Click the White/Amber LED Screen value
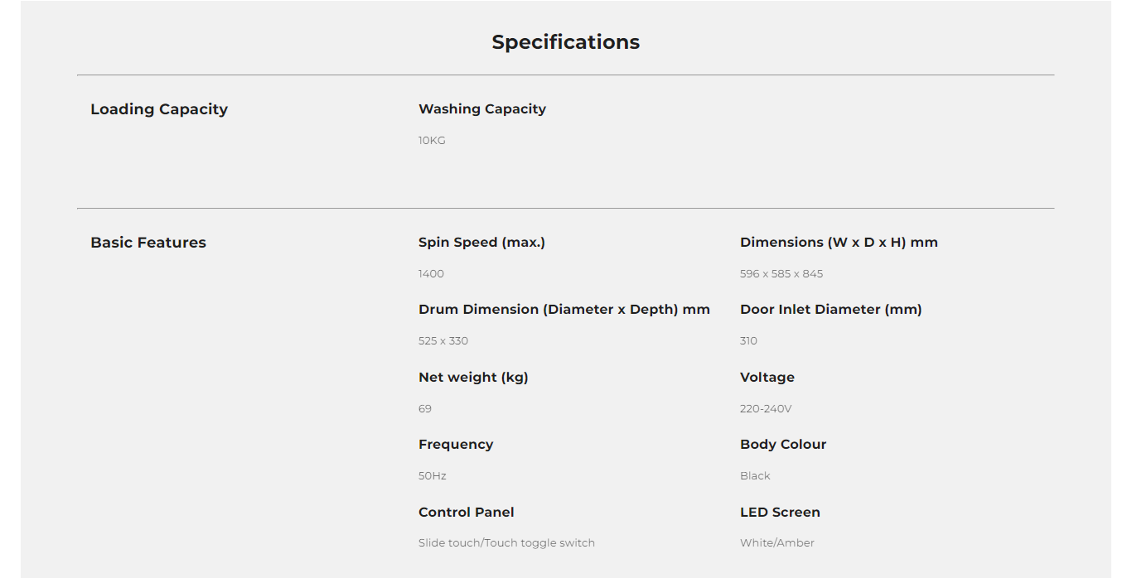Image resolution: width=1132 pixels, height=578 pixels. click(x=776, y=543)
